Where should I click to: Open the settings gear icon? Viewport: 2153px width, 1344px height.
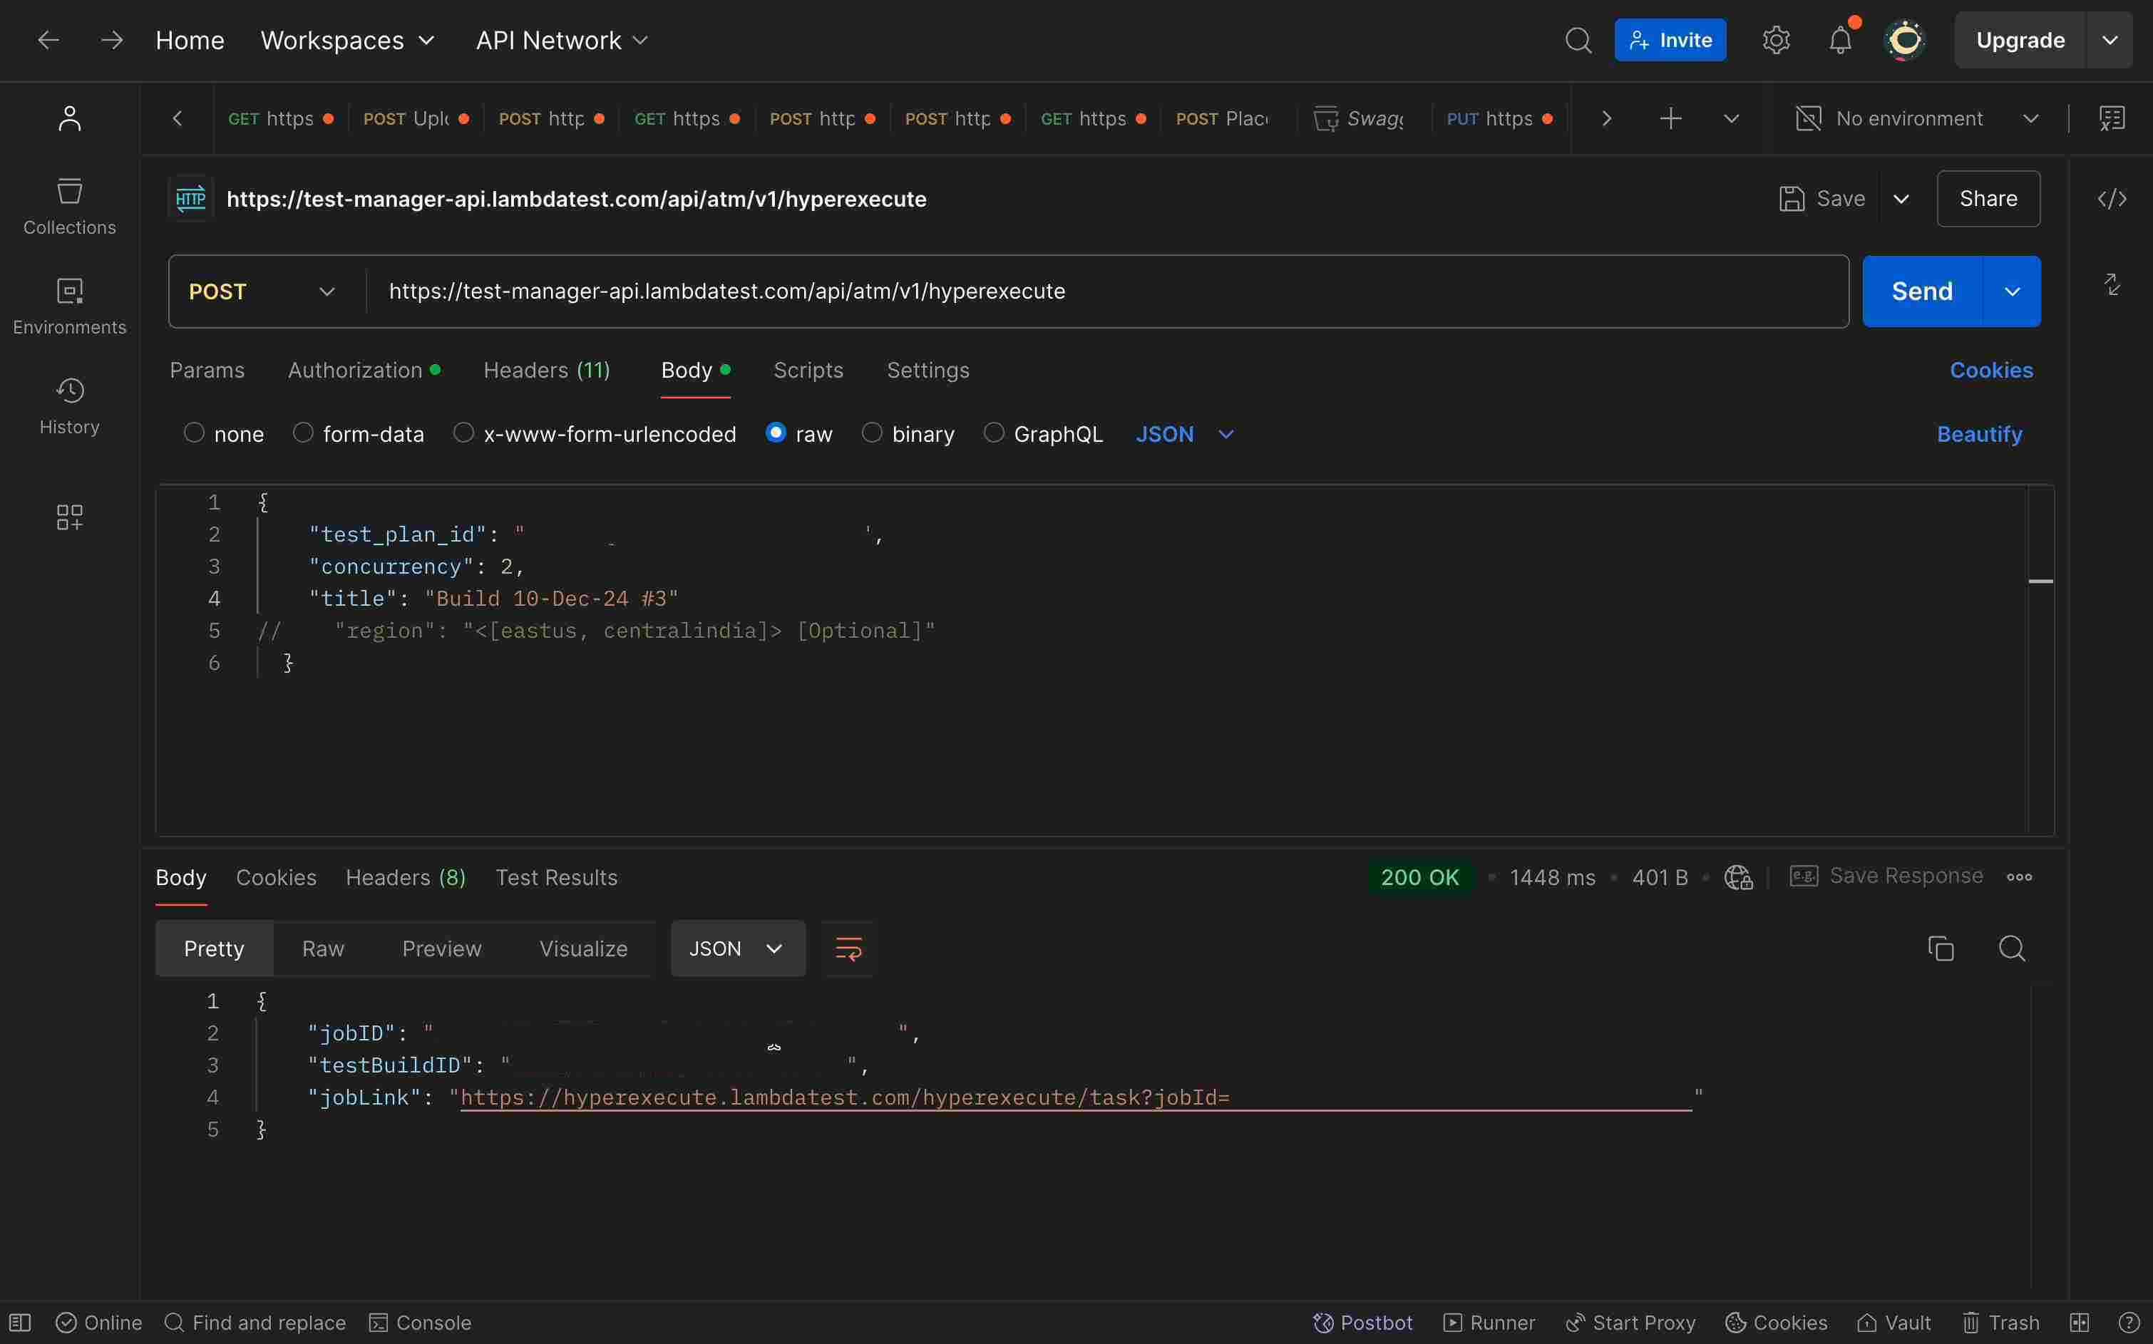coord(1775,40)
